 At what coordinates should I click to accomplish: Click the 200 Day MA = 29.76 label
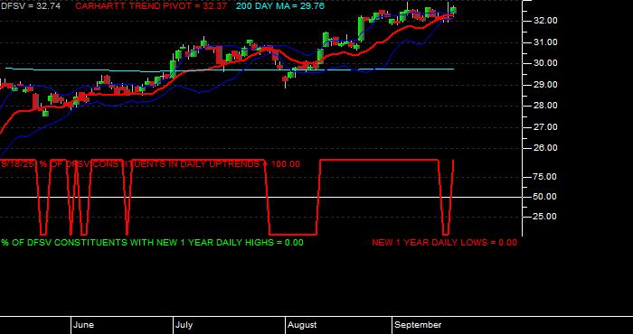[280, 6]
